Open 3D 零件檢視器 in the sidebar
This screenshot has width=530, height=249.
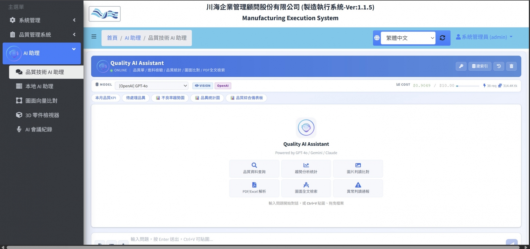[x=42, y=115]
